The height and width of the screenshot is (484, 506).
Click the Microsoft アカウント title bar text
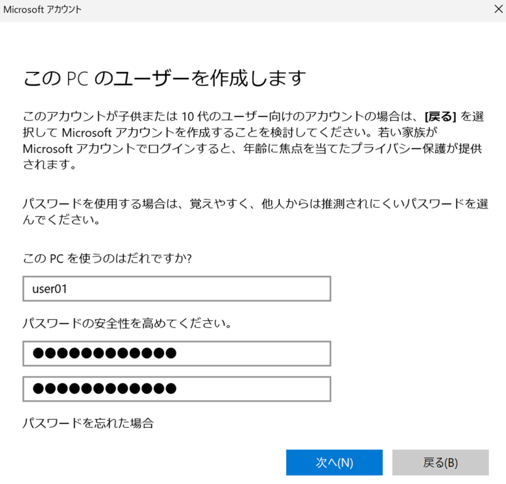point(42,9)
